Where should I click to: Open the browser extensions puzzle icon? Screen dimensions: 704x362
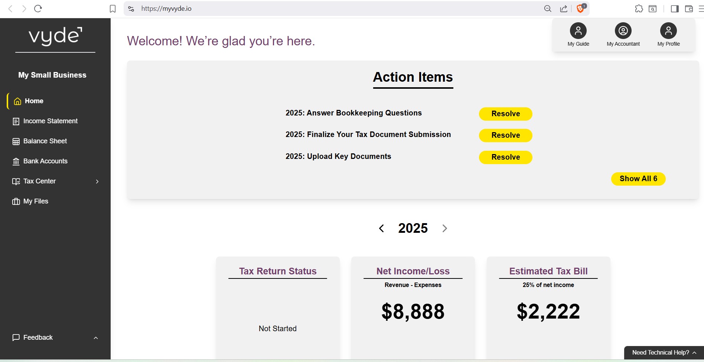[x=639, y=9]
